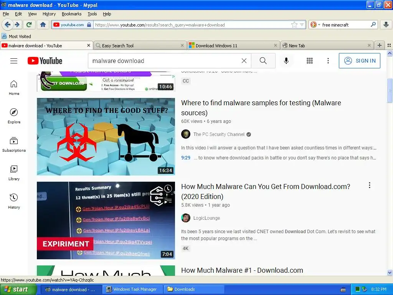Image resolution: width=393 pixels, height=295 pixels.
Task: Switch to the New Tab tab
Action: coord(327,46)
